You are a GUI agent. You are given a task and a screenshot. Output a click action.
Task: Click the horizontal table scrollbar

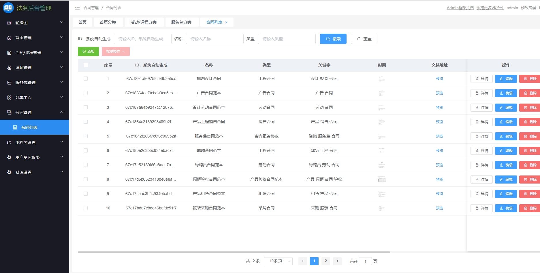[x=234, y=252]
